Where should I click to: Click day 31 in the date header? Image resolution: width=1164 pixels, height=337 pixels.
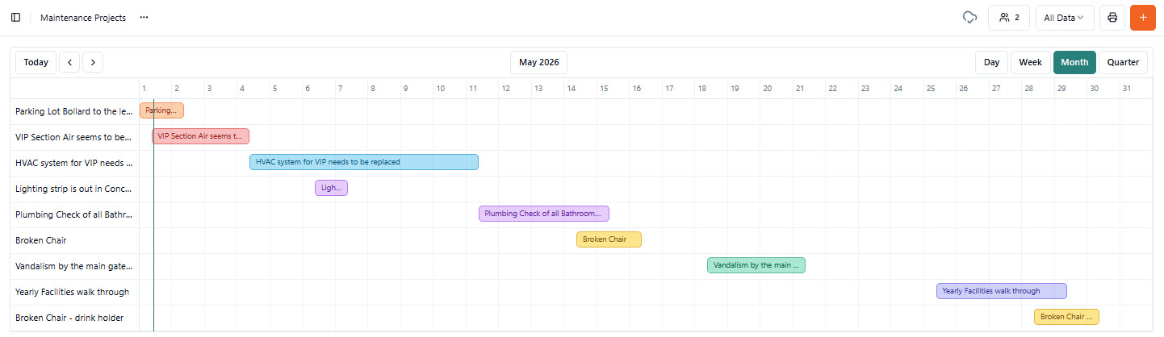click(x=1127, y=88)
